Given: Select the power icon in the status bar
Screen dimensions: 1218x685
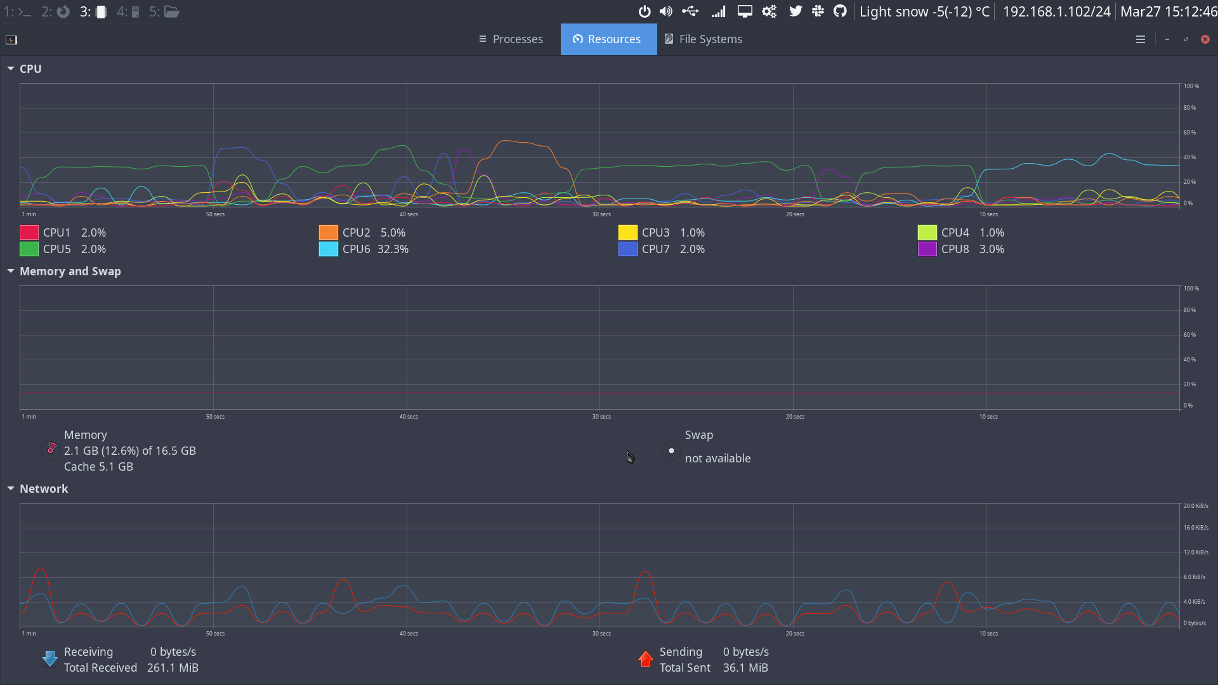Looking at the screenshot, I should pyautogui.click(x=645, y=11).
